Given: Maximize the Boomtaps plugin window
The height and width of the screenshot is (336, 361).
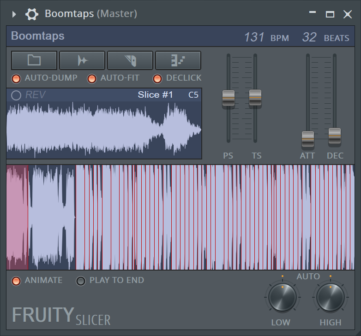Looking at the screenshot, I should coord(330,14).
